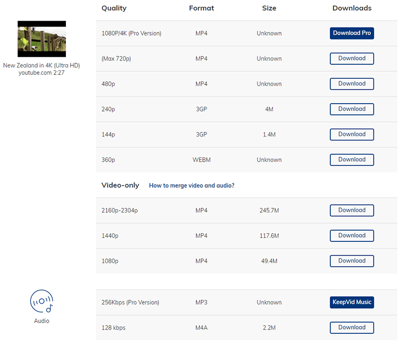Click the 'Video-only' section heading
Viewport: 399px width, 345px height.
click(x=120, y=186)
